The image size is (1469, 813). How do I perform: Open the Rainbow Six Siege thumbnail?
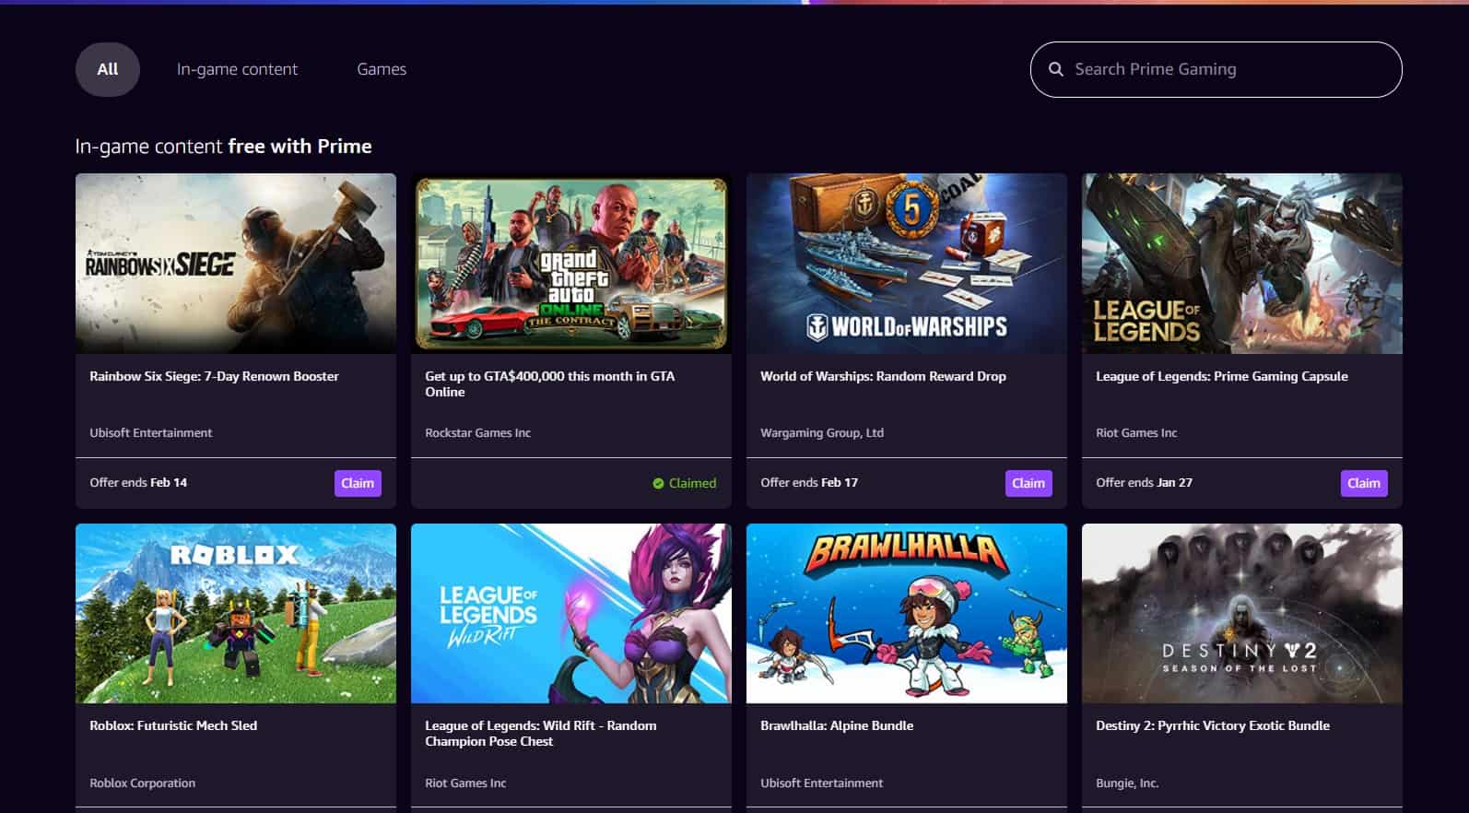tap(236, 264)
